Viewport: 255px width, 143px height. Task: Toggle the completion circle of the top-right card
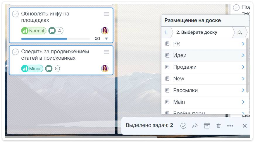coord(236,7)
